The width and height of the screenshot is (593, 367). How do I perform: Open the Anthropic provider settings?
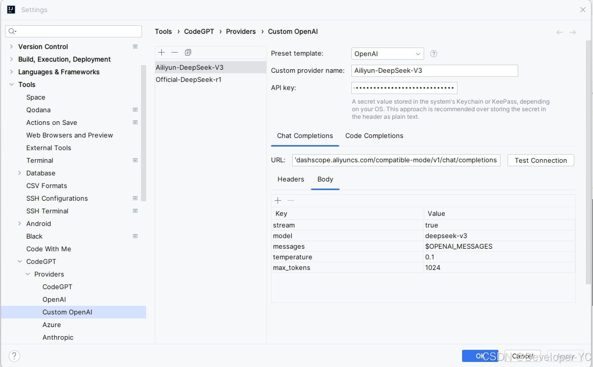58,337
